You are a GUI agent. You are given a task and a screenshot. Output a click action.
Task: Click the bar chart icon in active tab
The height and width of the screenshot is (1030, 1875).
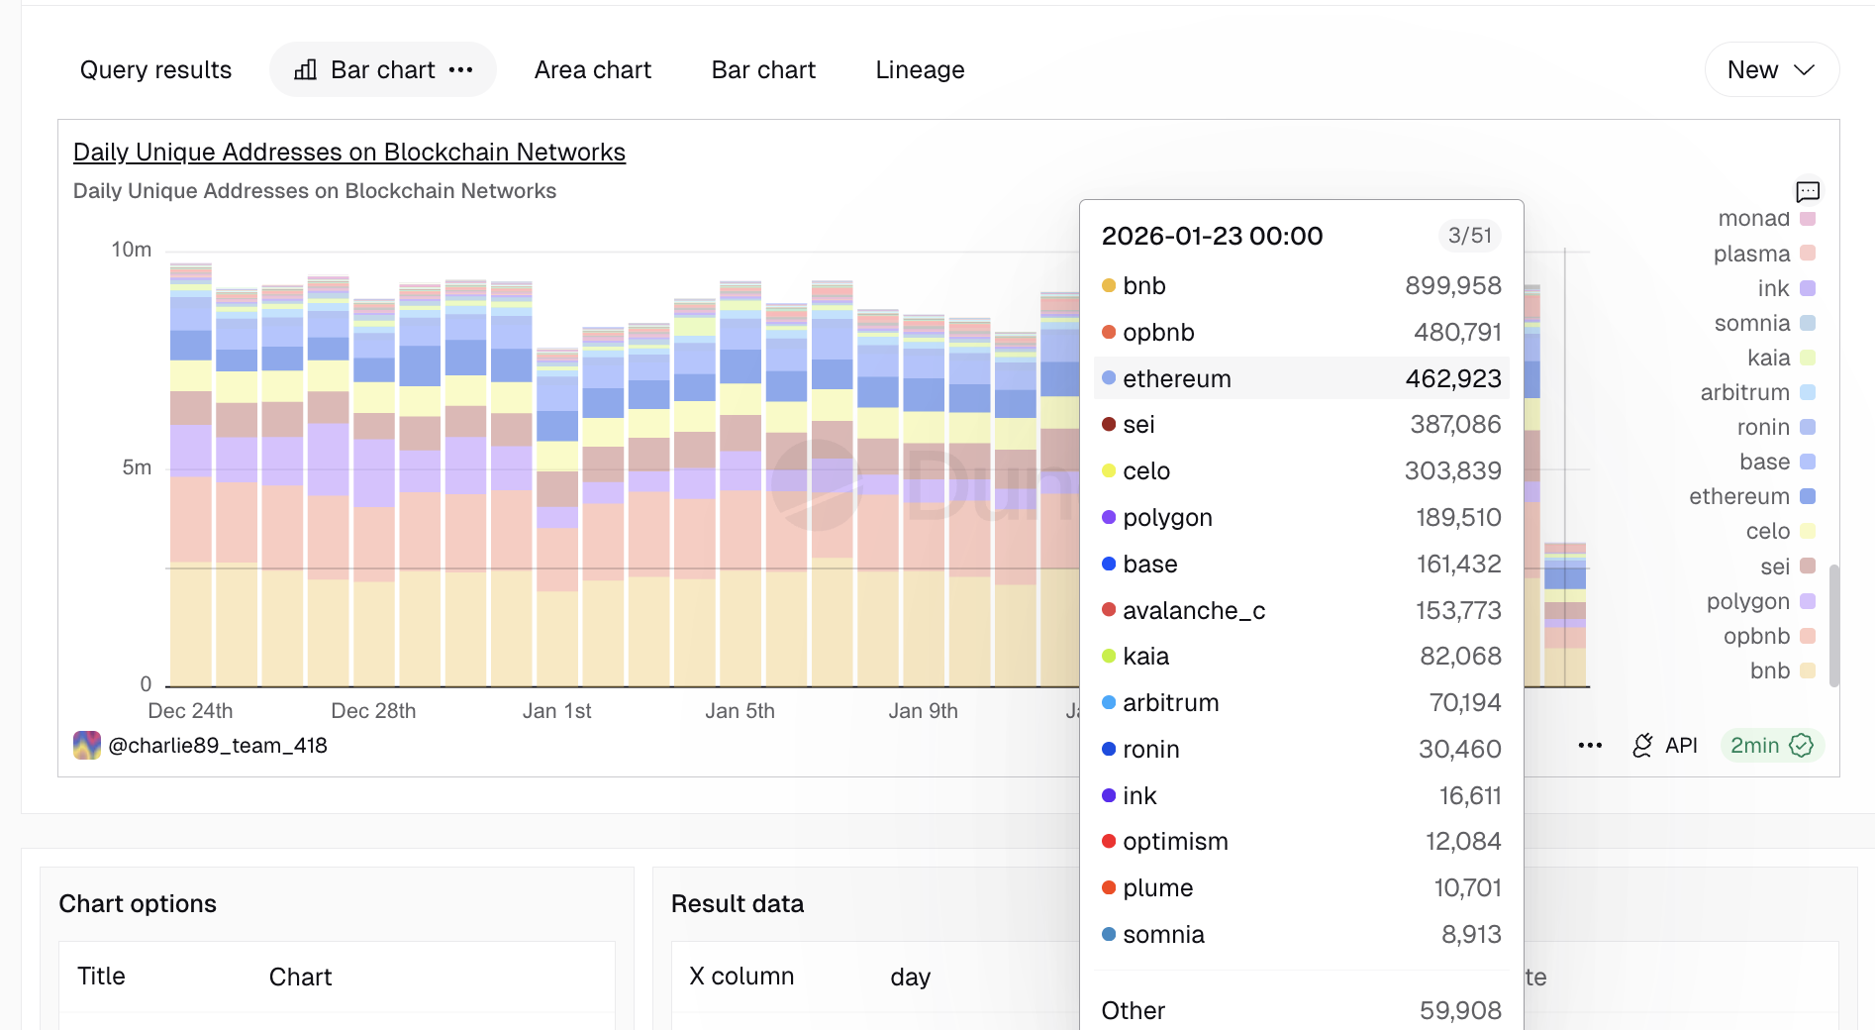(306, 70)
